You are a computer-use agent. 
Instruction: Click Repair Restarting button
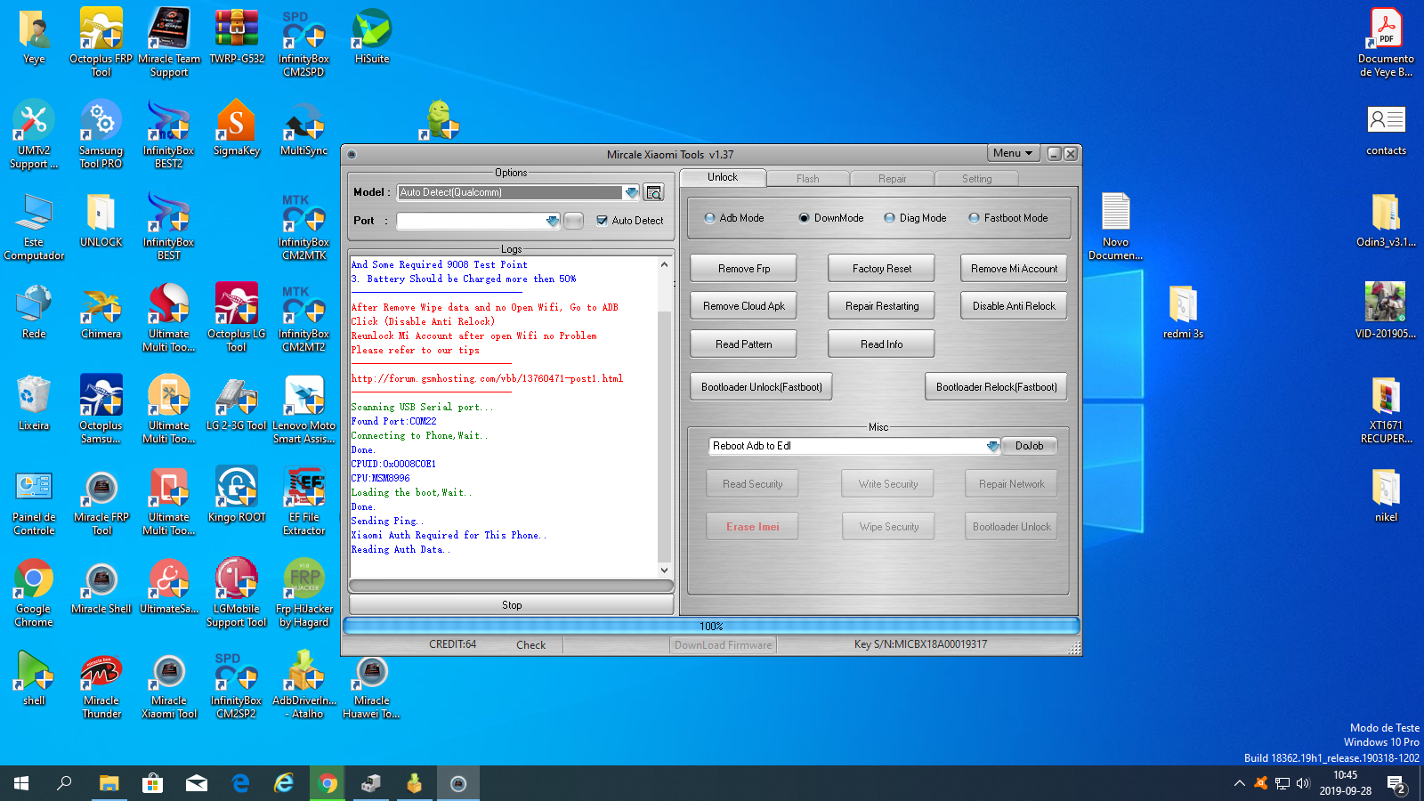[882, 306]
